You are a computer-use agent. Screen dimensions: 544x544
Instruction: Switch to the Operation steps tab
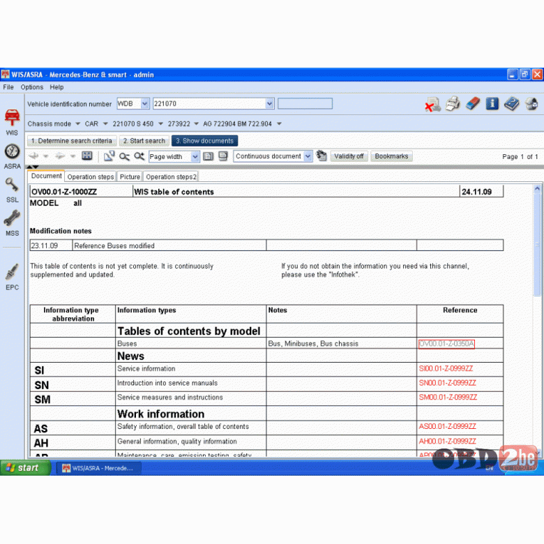[x=91, y=177]
